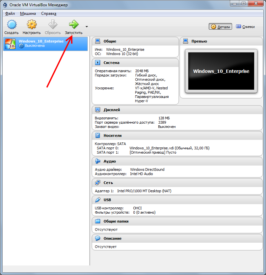Click the Дисплей section icon
This screenshot has height=275, width=266.
[x=97, y=110]
